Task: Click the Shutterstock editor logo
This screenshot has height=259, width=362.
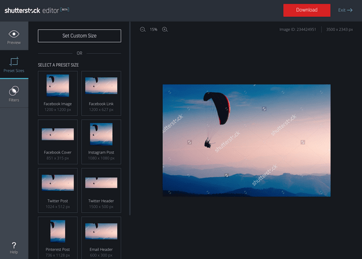Action: [36, 10]
